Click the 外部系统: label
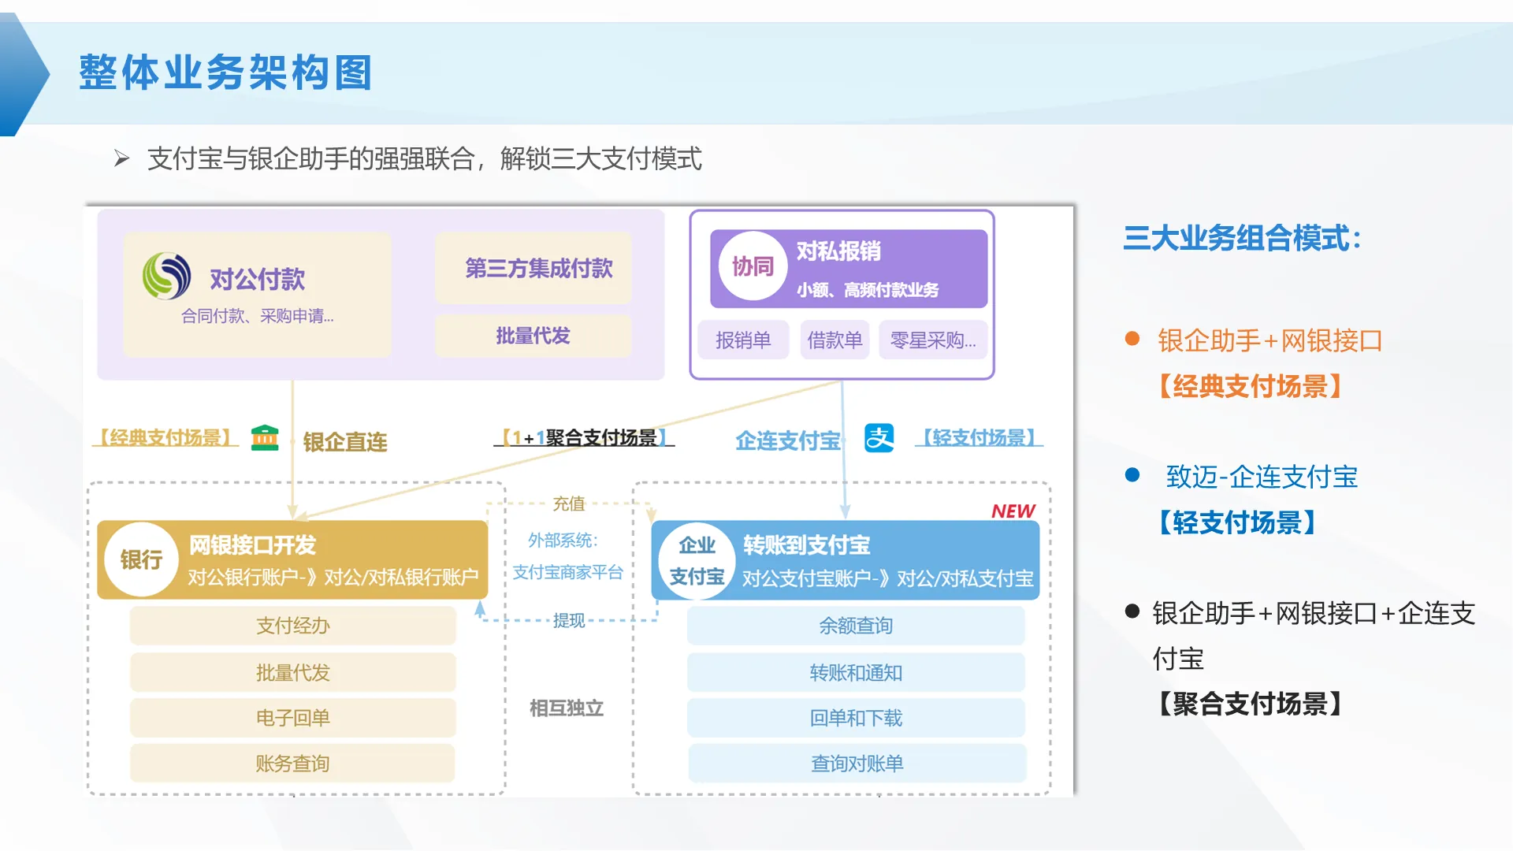 [x=563, y=541]
